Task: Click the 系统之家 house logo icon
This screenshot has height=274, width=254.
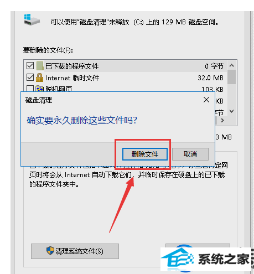Action: coord(178,259)
